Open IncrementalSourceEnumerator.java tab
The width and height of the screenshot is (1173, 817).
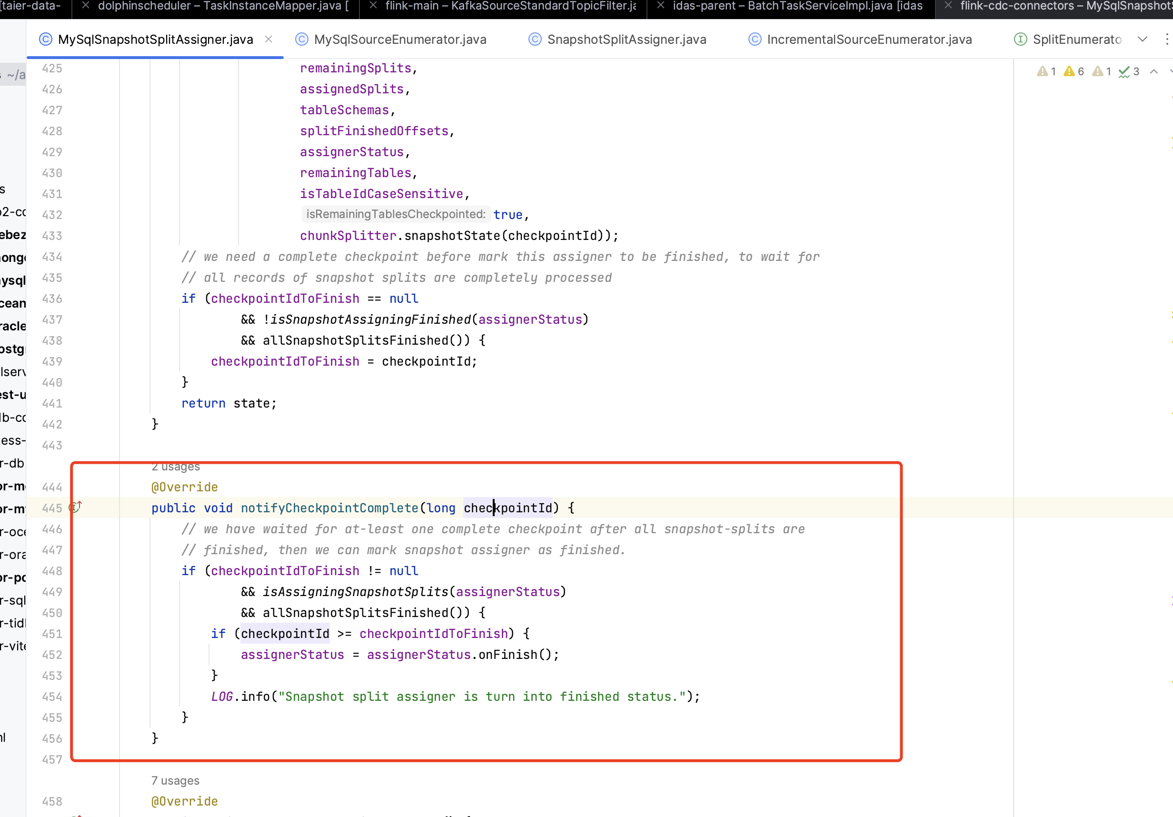tap(860, 40)
